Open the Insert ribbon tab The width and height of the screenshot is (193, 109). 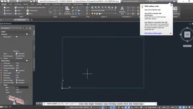pos(10,4)
